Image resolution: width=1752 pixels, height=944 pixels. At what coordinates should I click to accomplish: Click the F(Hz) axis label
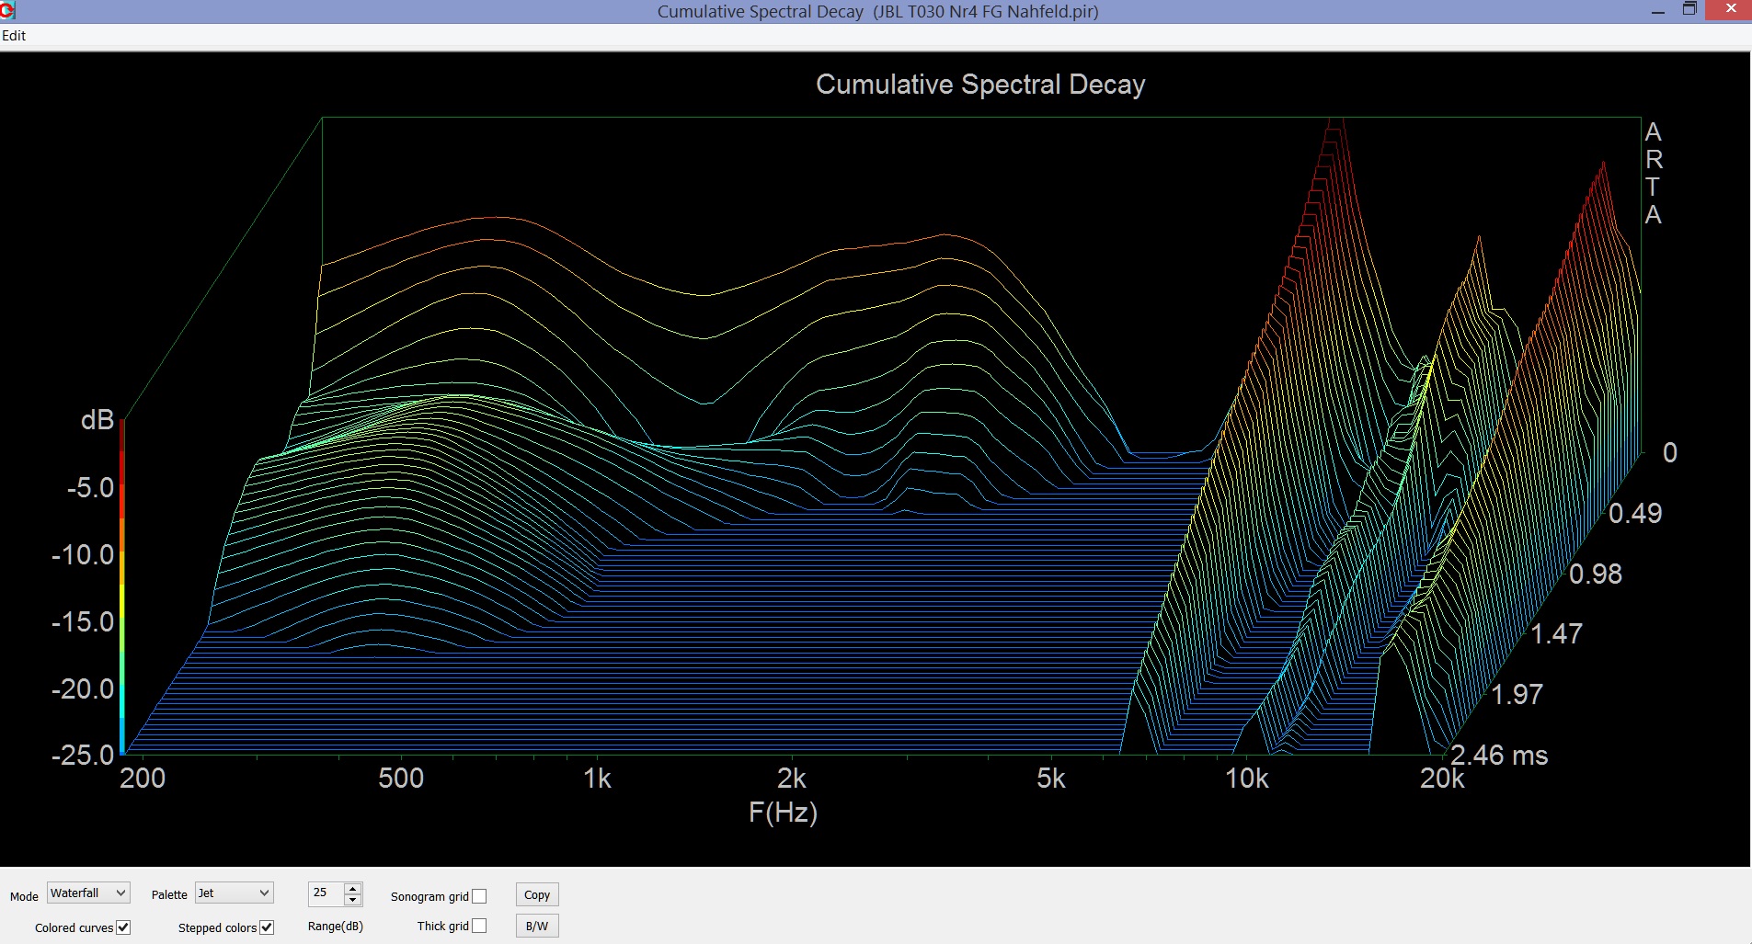click(783, 813)
